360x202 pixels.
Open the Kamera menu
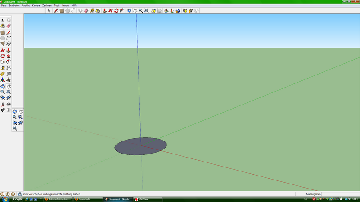tap(36, 5)
